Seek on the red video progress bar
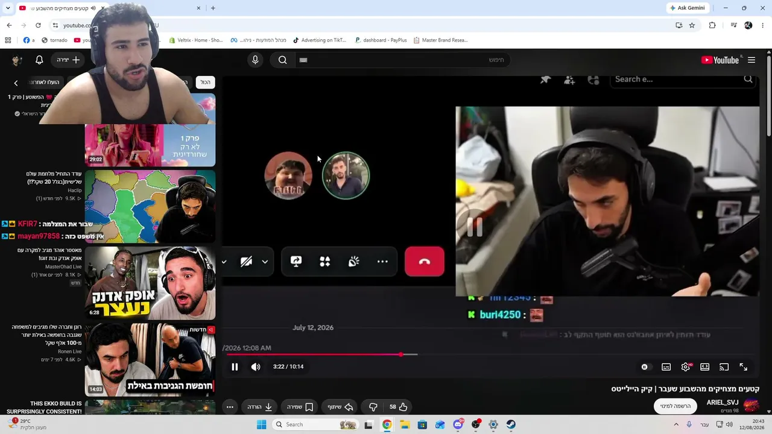The width and height of the screenshot is (772, 434). tap(314, 354)
